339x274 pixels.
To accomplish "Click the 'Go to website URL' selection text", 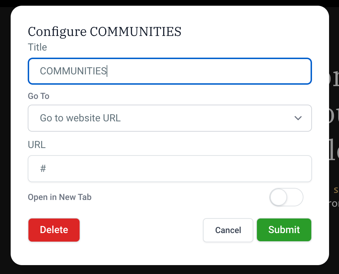I will click(80, 118).
